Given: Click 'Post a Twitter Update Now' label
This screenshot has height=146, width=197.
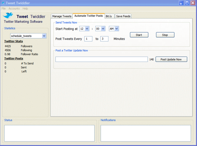Looking at the screenshot, I should [72, 50].
